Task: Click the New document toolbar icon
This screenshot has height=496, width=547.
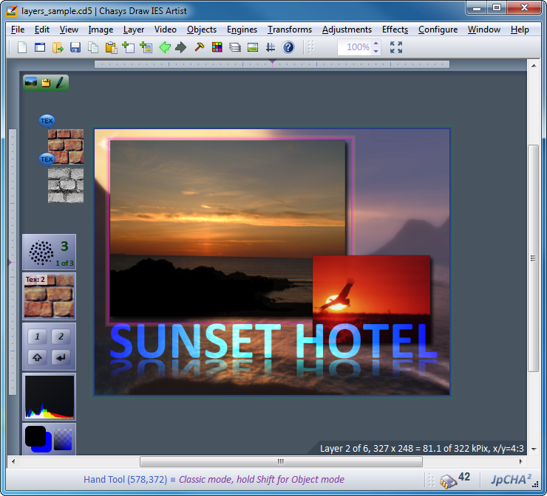Action: (x=22, y=47)
